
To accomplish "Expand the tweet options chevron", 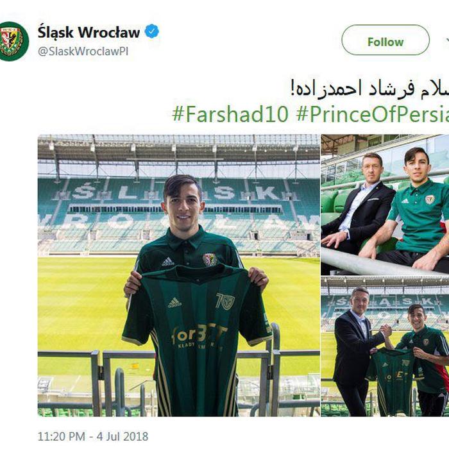I will pos(446,40).
